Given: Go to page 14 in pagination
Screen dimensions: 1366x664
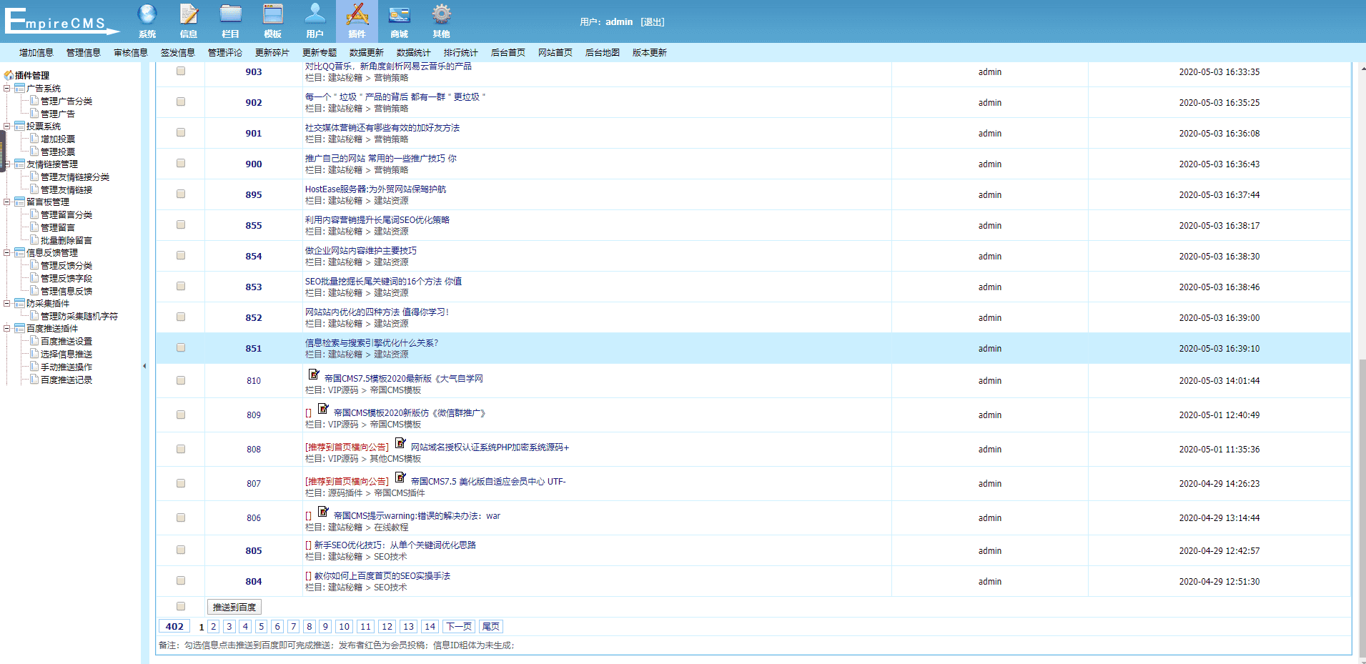Looking at the screenshot, I should pyautogui.click(x=430, y=627).
